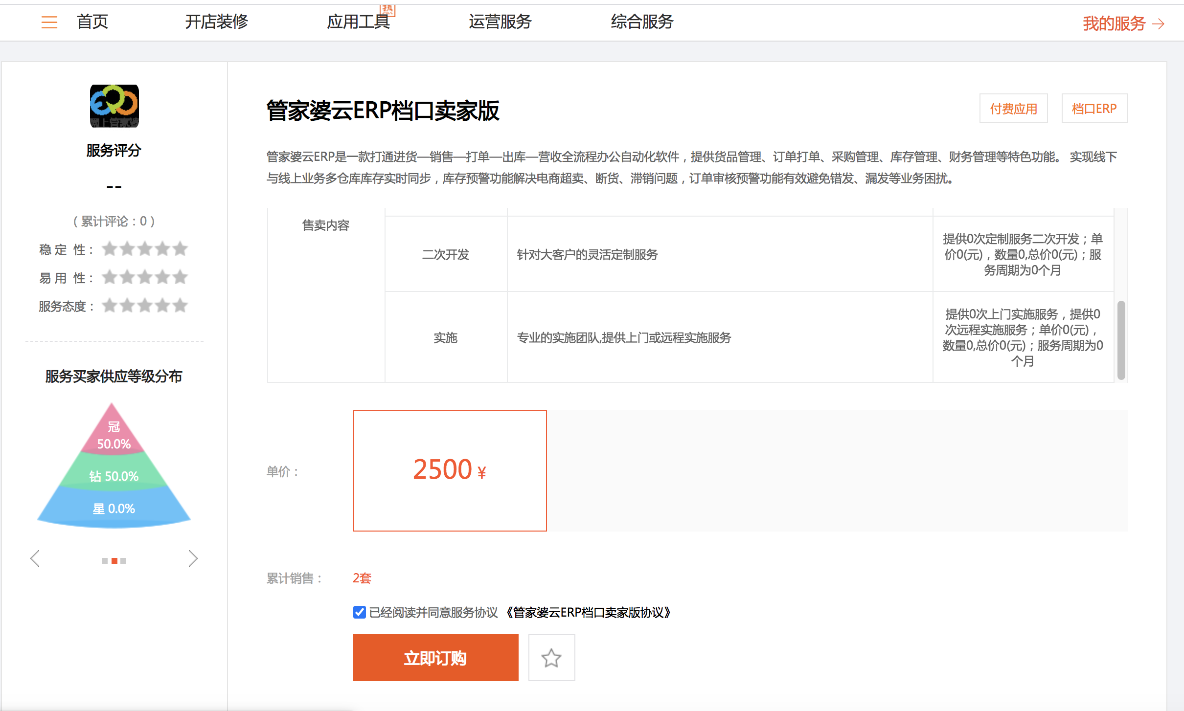
Task: Select the third carousel dot
Action: pos(123,561)
